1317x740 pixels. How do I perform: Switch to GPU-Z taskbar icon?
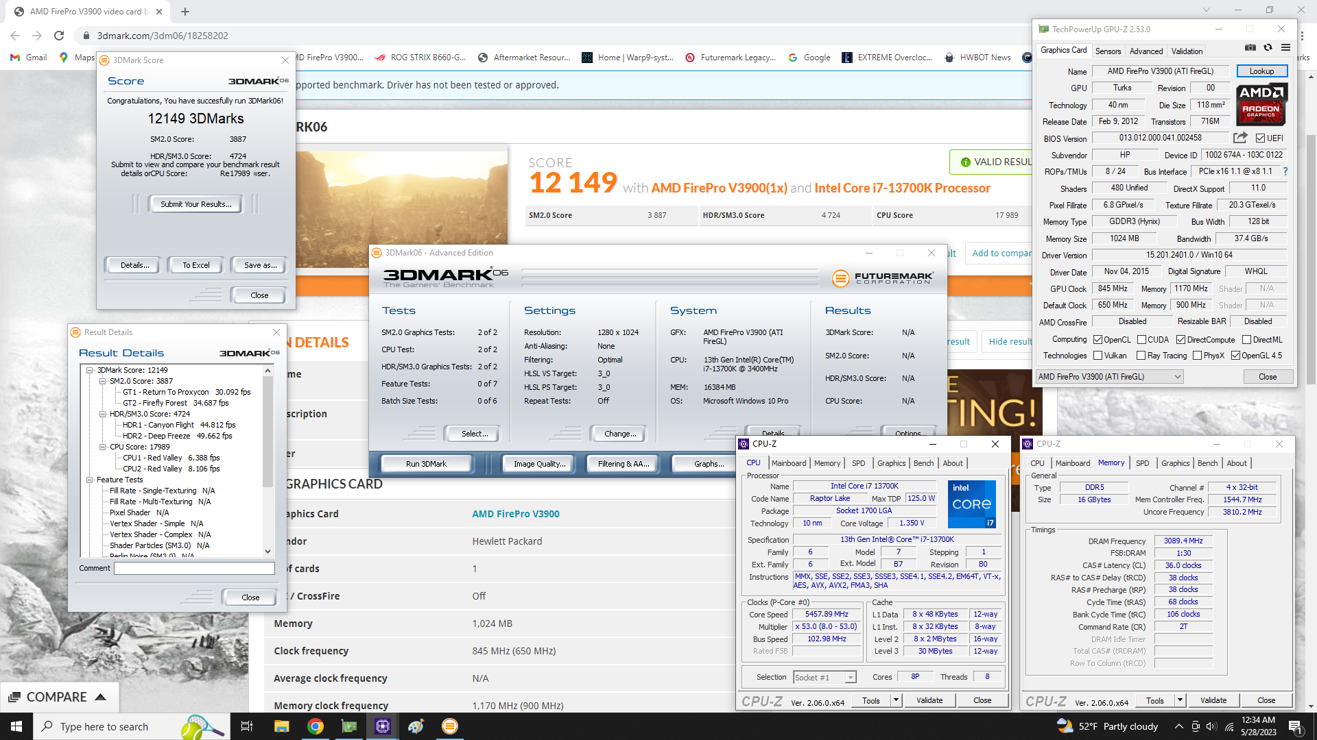[x=349, y=726]
